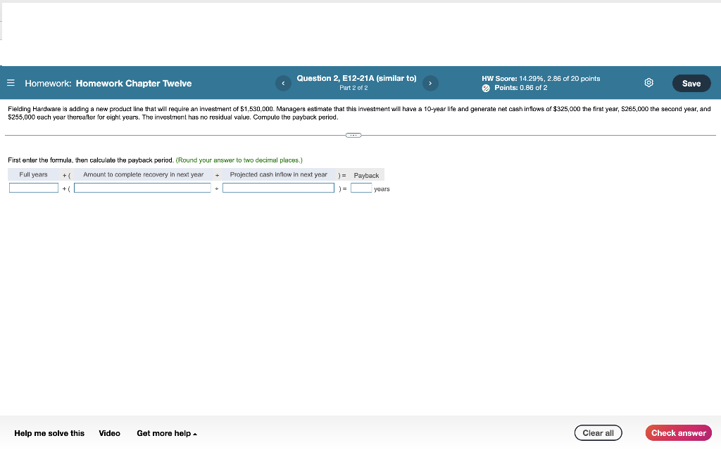Click the Projected cash inflow input field
This screenshot has width=721, height=450.
278,188
